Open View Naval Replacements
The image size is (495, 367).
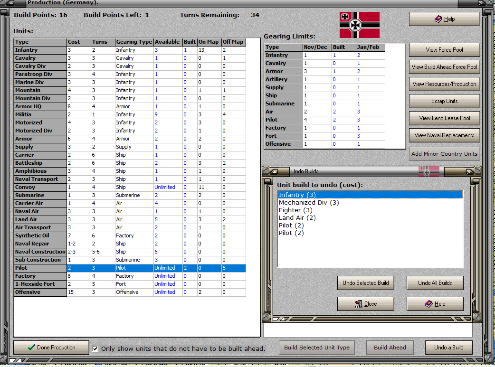445,135
